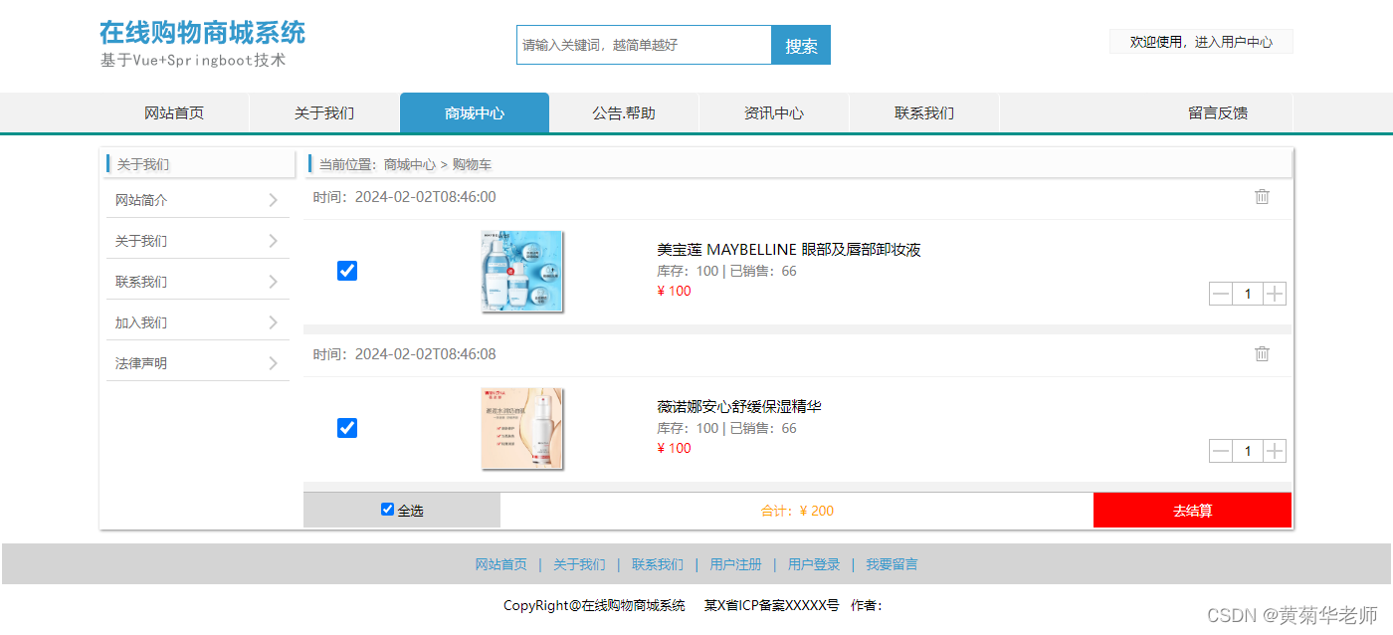Open the 薇诺娜 product thumbnail

click(522, 429)
